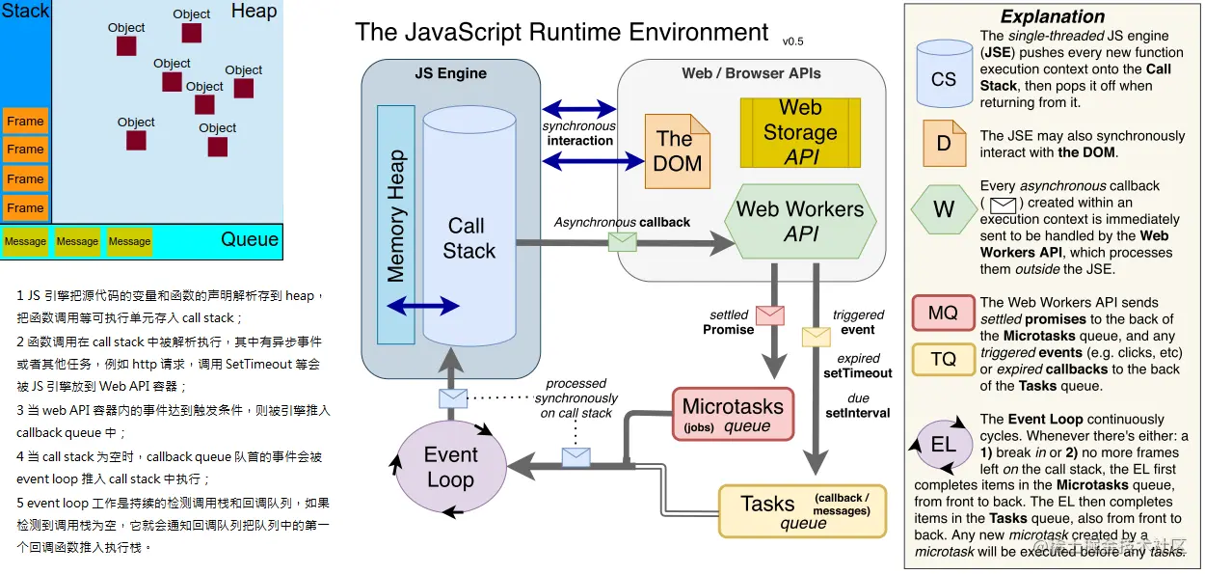This screenshot has width=1205, height=574.
Task: Select the Web Storage API box
Action: 800,132
